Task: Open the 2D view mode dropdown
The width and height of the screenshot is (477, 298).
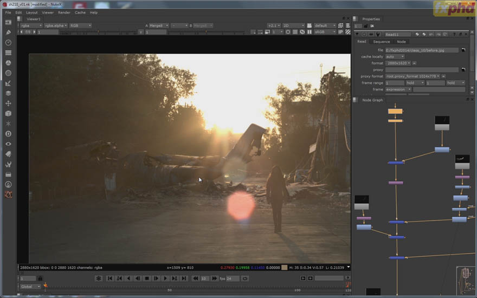Action: (x=293, y=25)
